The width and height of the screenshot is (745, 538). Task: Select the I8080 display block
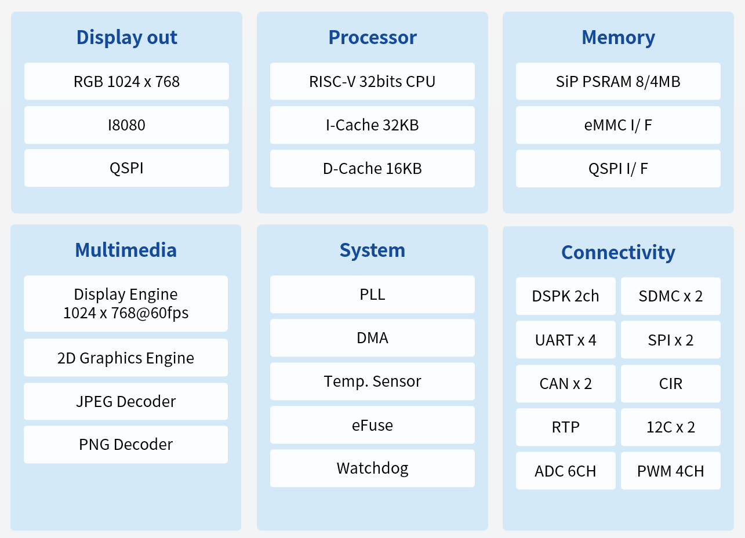click(x=126, y=125)
